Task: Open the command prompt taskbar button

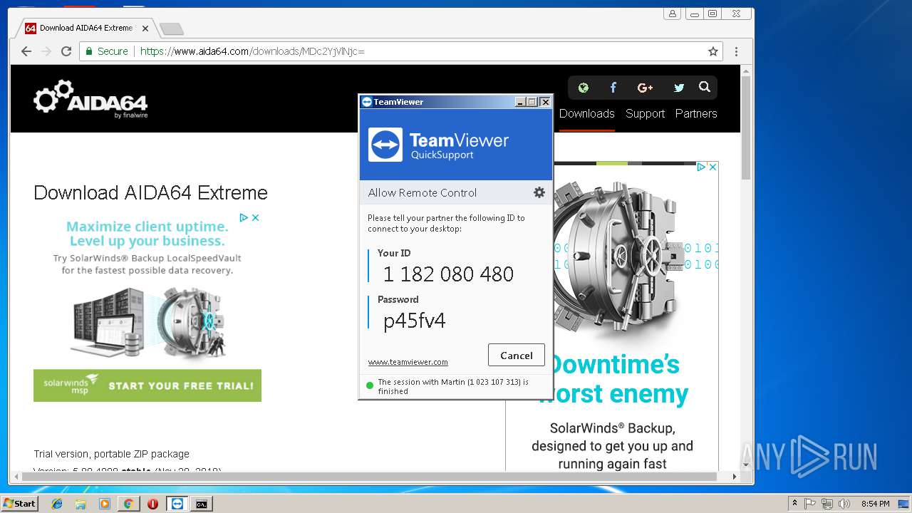Action: (202, 504)
